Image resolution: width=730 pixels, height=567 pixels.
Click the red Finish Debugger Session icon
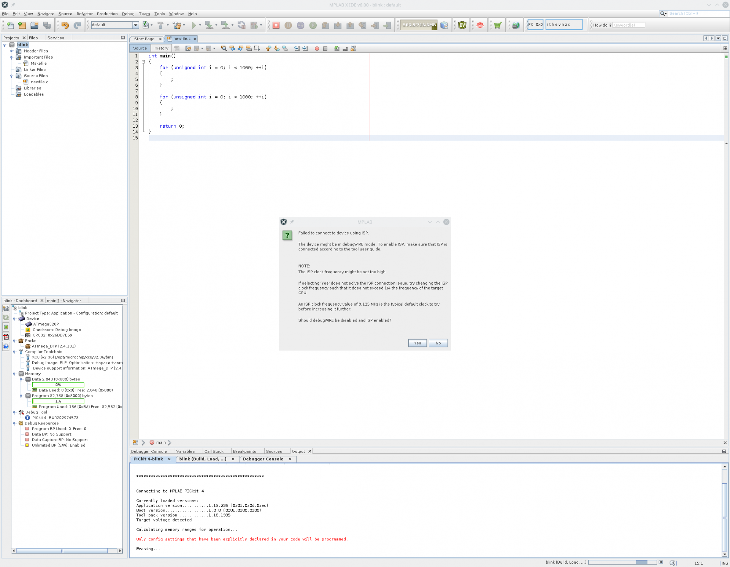(276, 25)
